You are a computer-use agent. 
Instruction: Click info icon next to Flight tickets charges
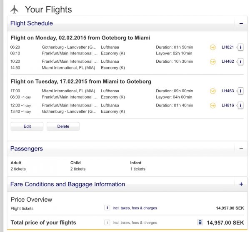[x=107, y=208]
